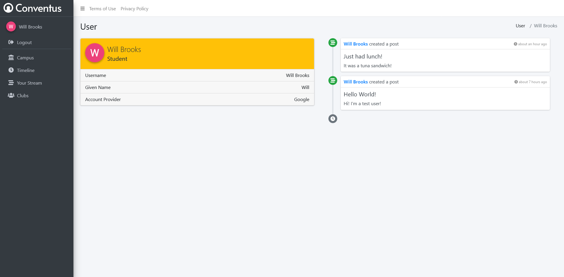Click the 'Hello World!' post title
This screenshot has width=564, height=277.
(360, 94)
